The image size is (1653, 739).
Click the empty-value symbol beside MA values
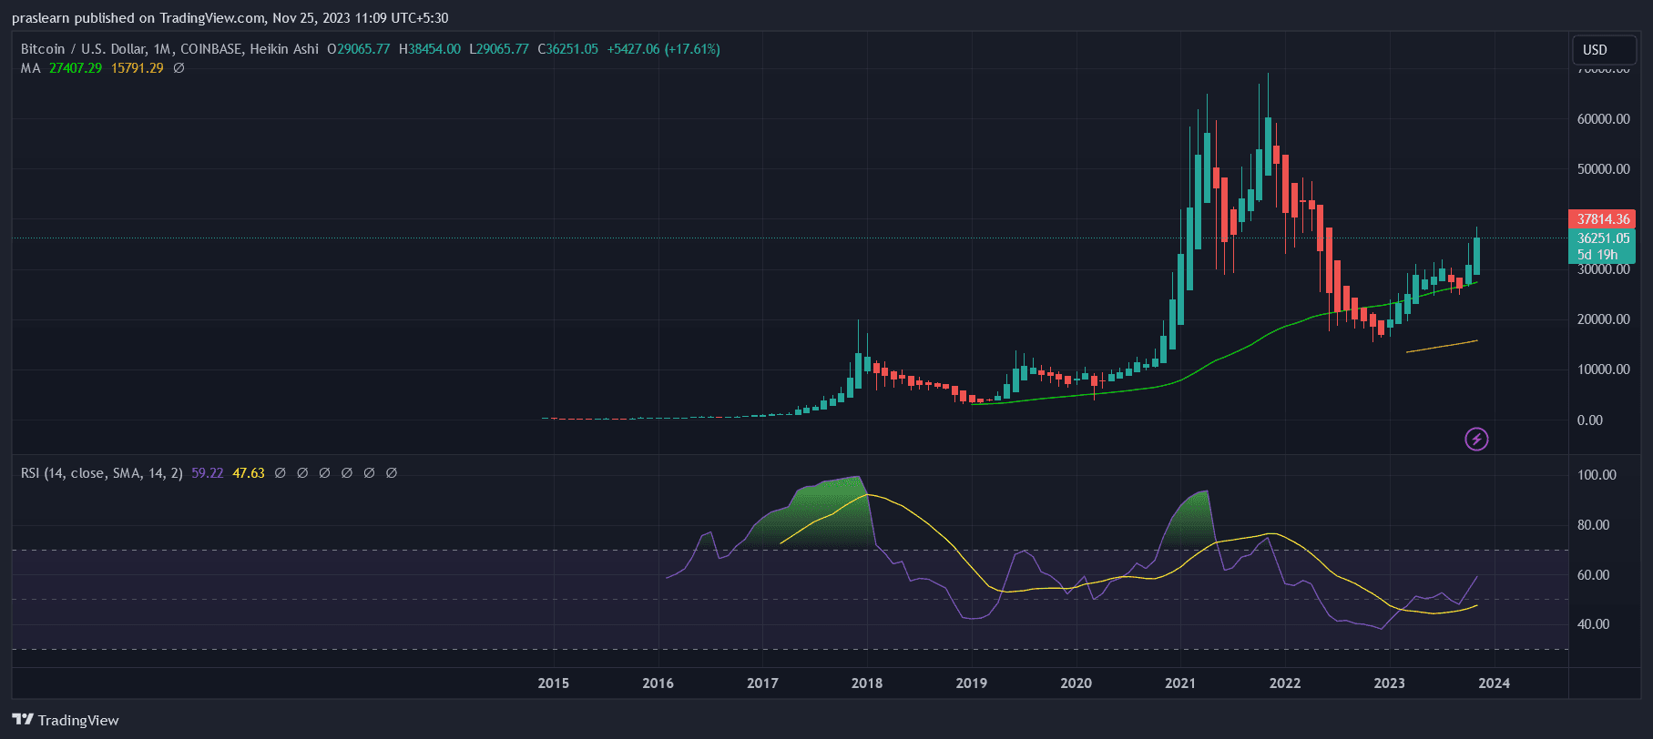tap(179, 68)
